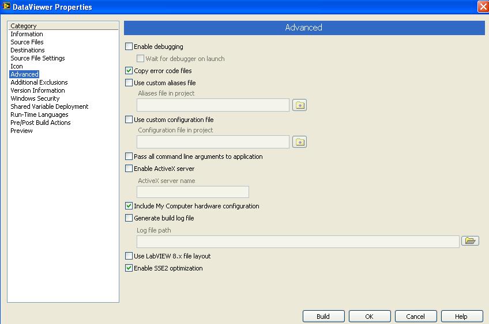Open Additional Exclusions category
Image resolution: width=489 pixels, height=324 pixels.
coord(39,82)
